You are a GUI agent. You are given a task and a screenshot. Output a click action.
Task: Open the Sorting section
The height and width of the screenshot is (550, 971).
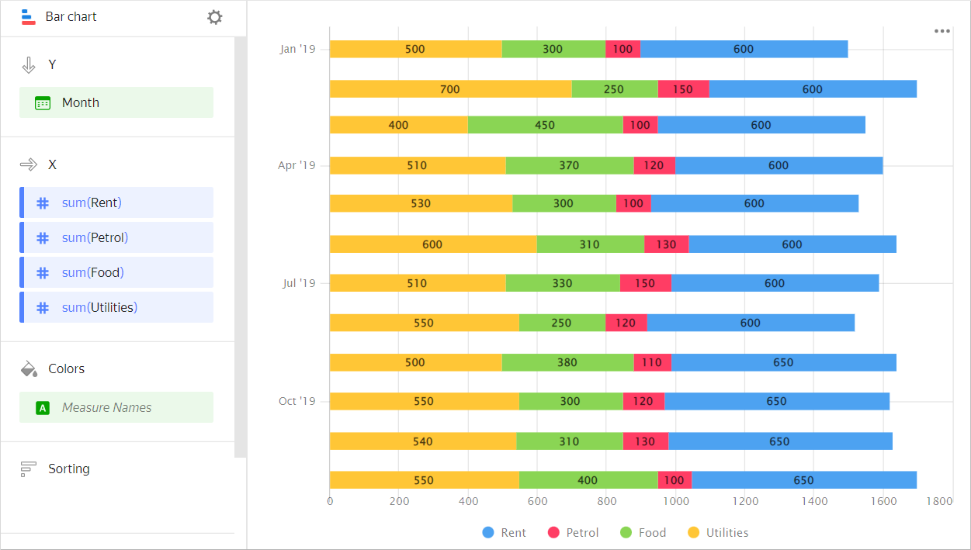pyautogui.click(x=68, y=469)
